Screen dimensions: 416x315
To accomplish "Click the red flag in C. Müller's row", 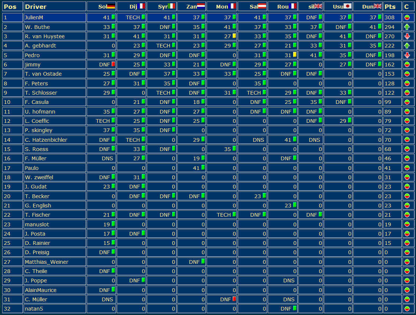I will pos(234,299).
